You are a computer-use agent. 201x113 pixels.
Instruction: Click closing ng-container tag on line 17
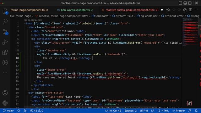pyautogui.click(x=42, y=85)
